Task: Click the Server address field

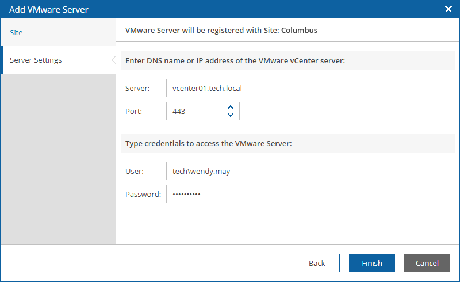Action: click(x=308, y=88)
